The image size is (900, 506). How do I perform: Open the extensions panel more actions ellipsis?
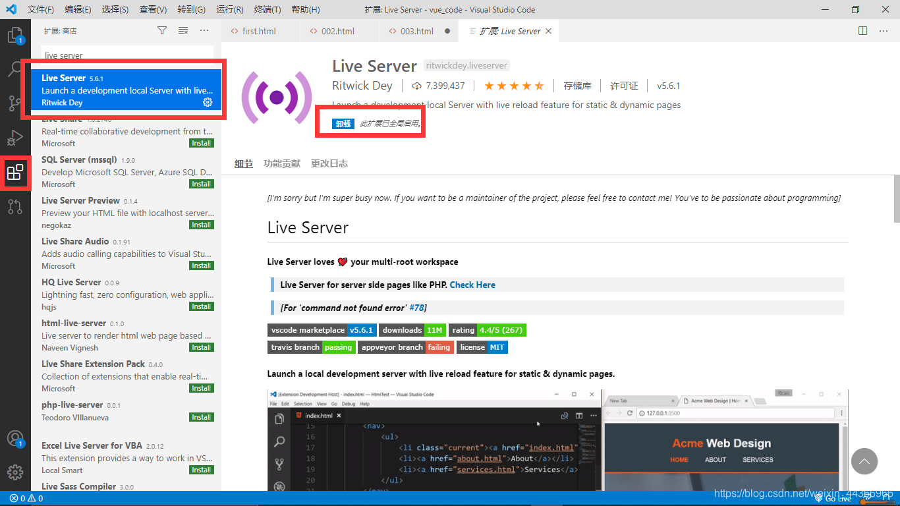[204, 30]
